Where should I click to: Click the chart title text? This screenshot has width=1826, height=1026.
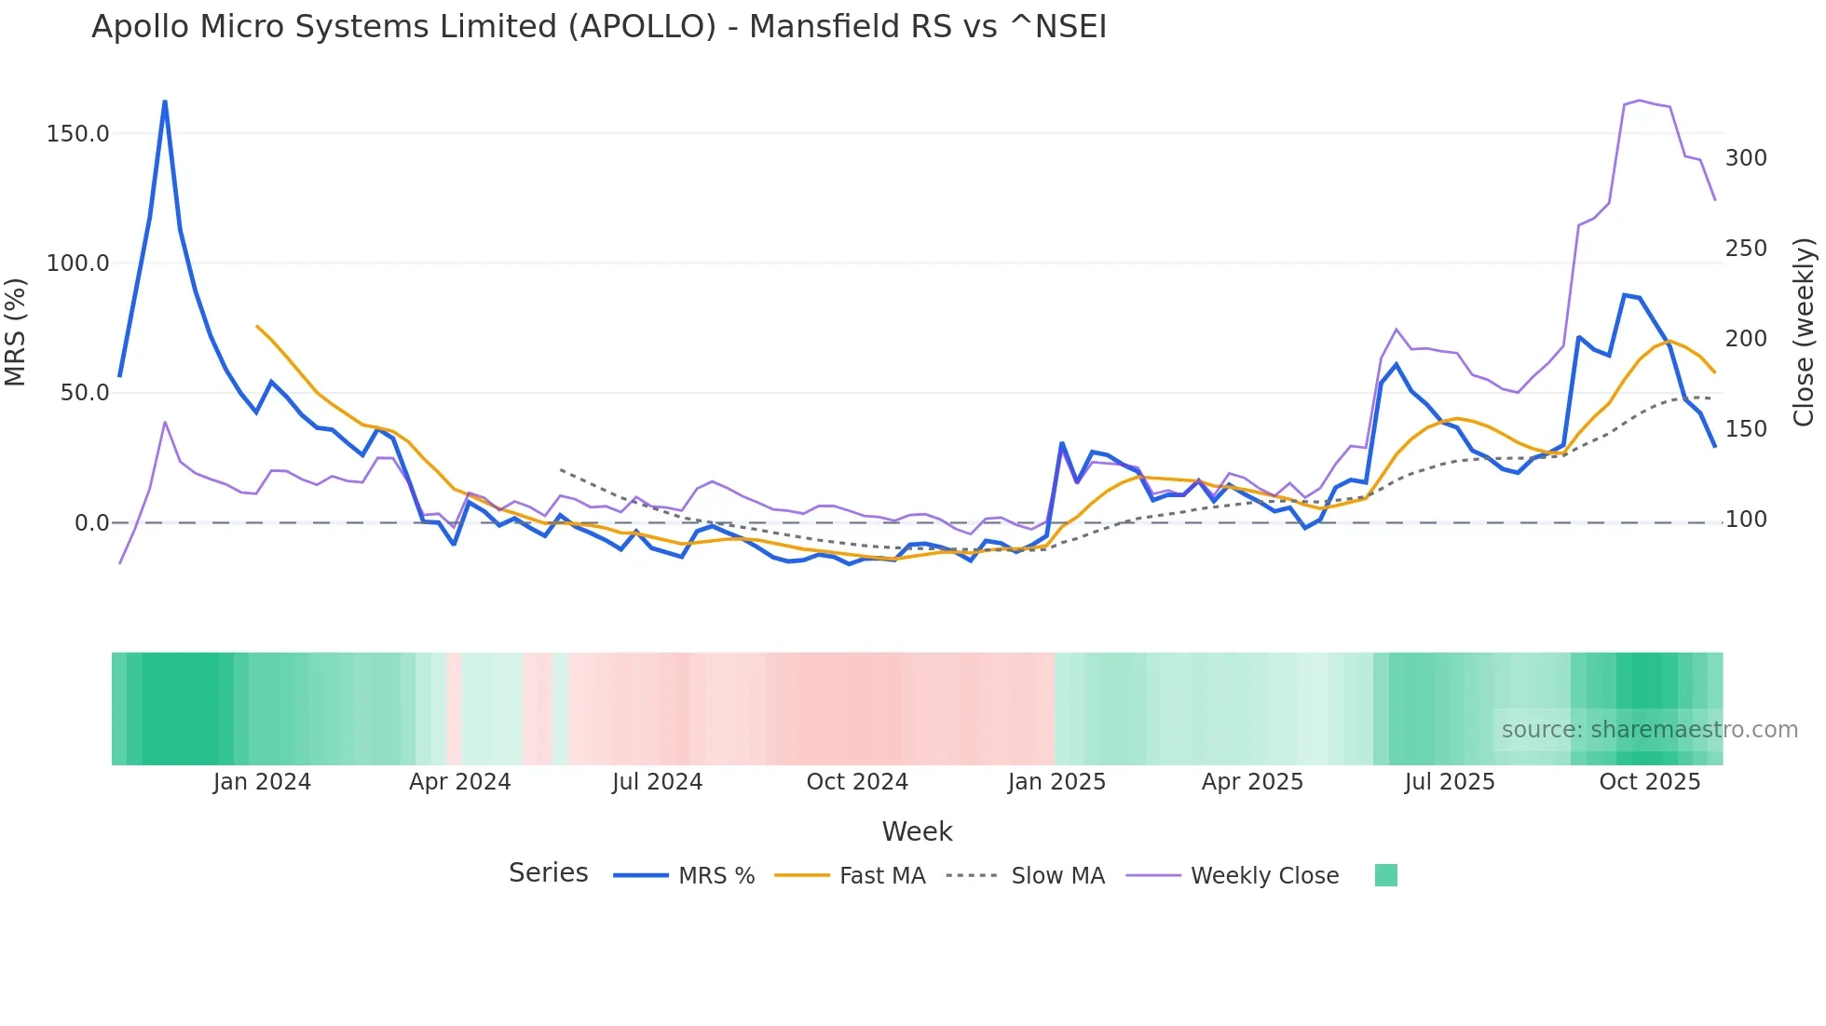tap(599, 27)
